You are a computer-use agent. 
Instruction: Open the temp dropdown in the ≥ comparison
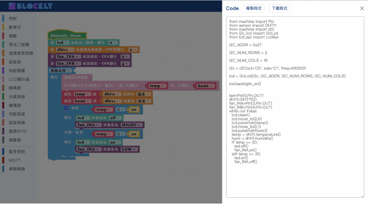pos(103,110)
